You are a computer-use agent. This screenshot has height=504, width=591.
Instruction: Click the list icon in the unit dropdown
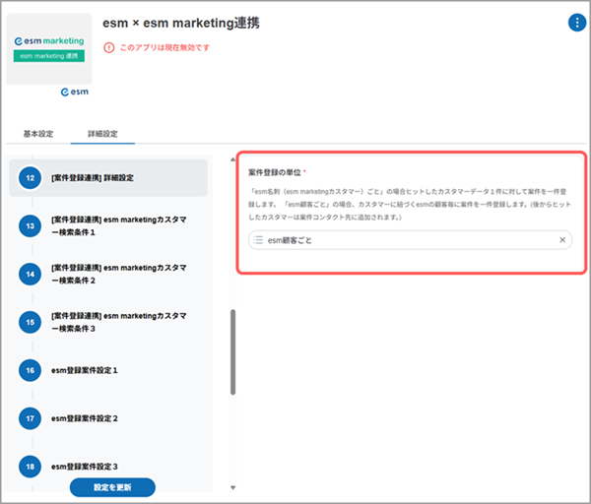258,240
